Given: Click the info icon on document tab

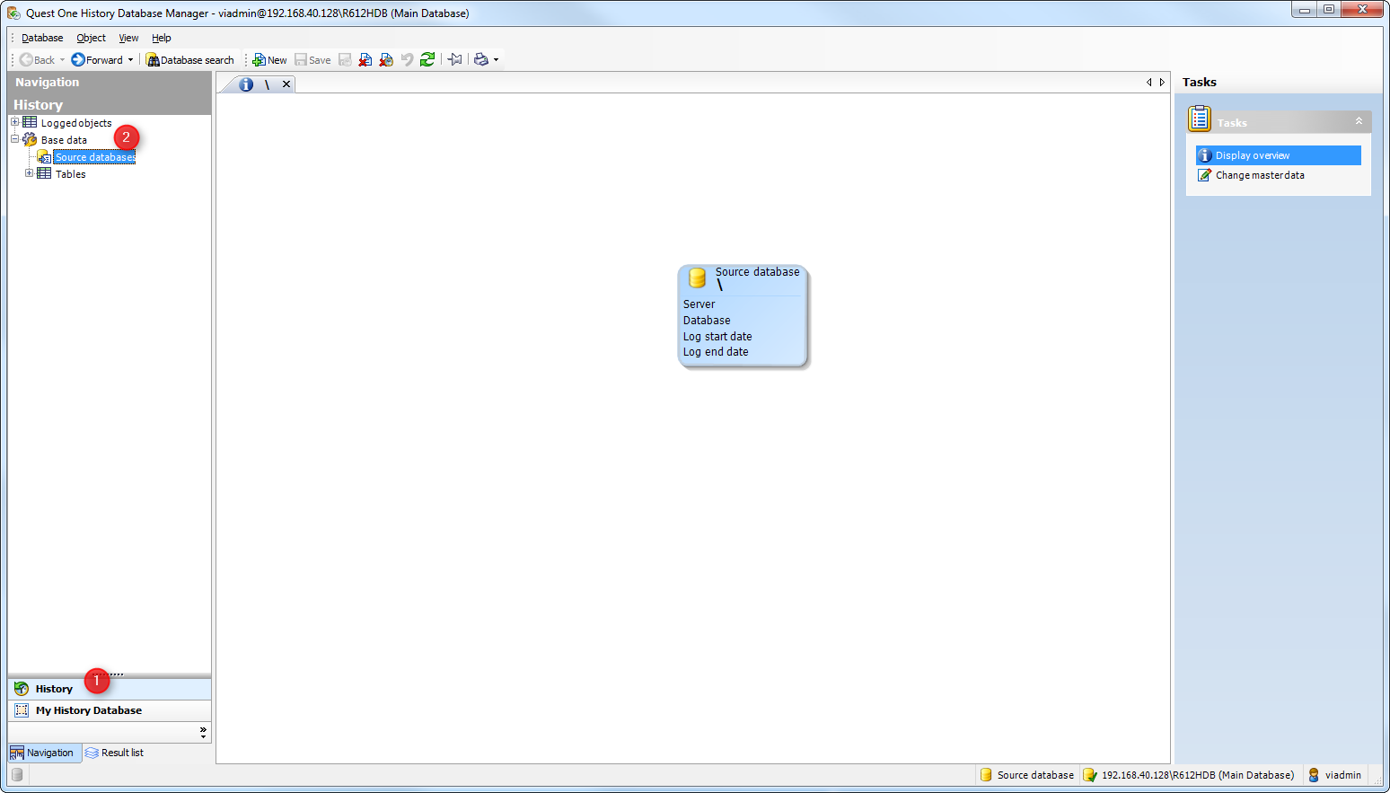Looking at the screenshot, I should 246,84.
